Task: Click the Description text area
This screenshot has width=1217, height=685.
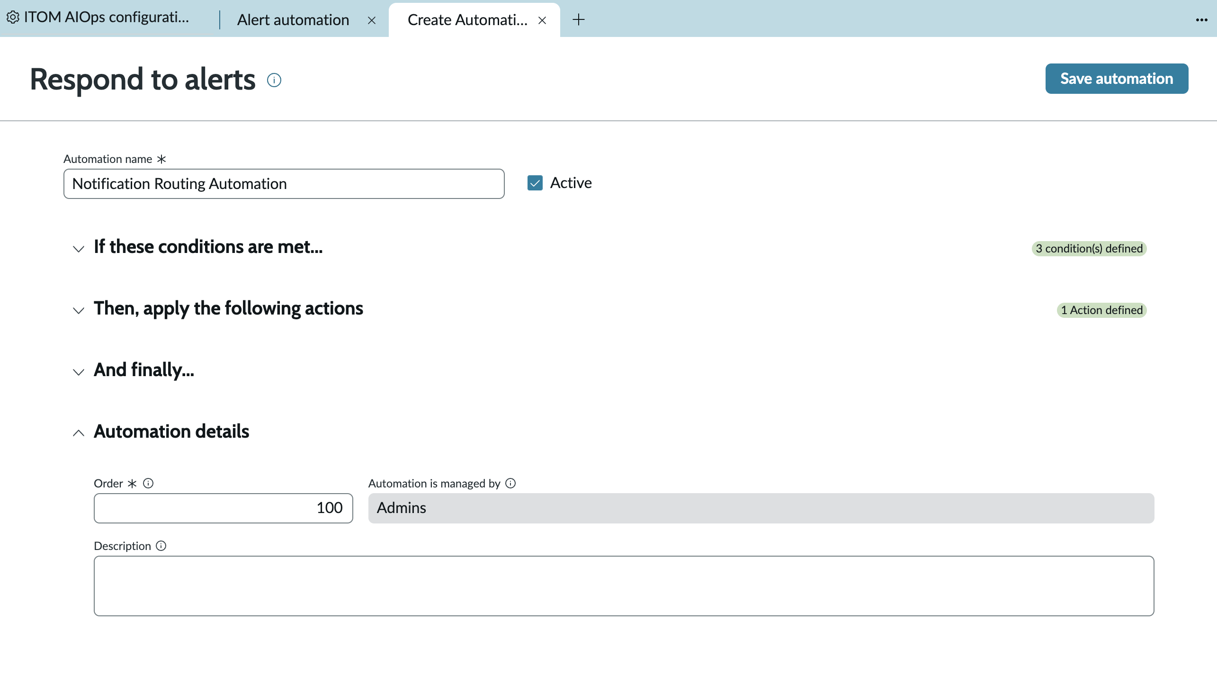Action: click(x=624, y=586)
